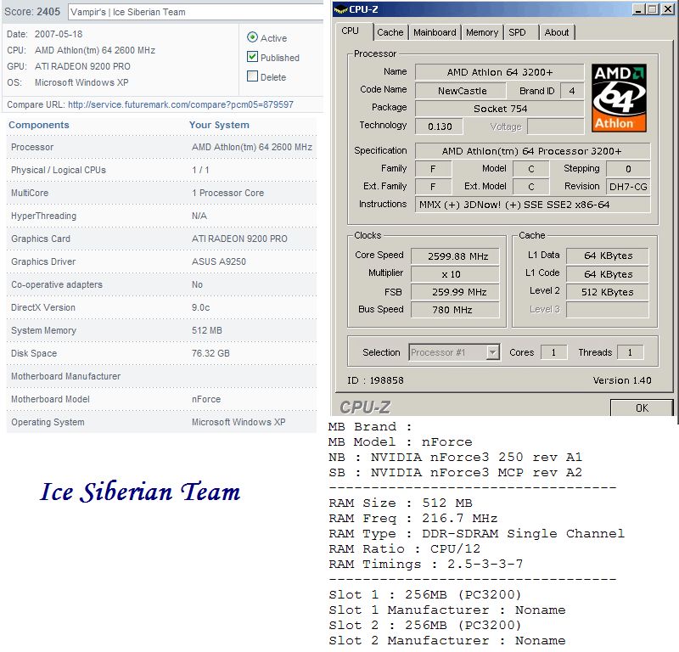This screenshot has height=652, width=679.
Task: Click the Name field AMD Athlon 64 3200+
Action: (499, 72)
